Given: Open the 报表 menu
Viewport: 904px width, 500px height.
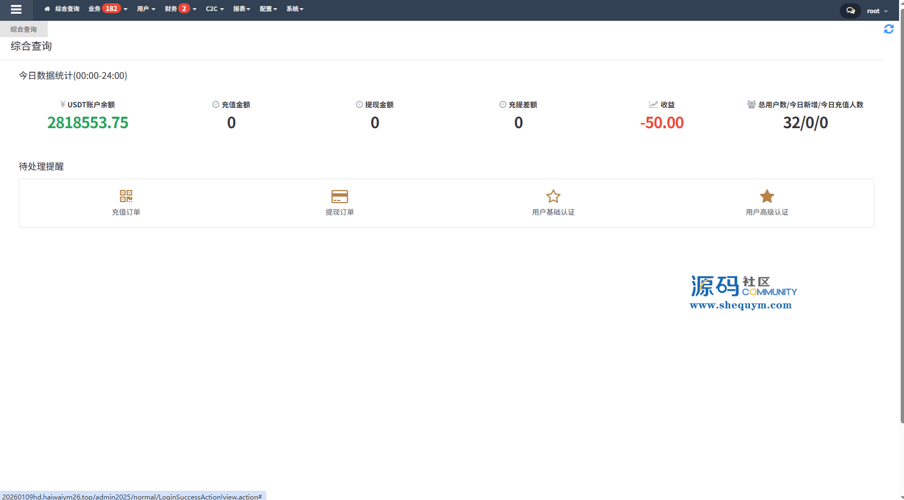Looking at the screenshot, I should pos(241,9).
